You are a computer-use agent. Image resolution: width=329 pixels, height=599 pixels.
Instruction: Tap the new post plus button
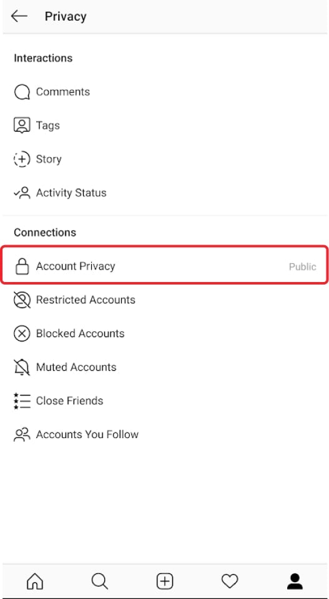tap(165, 582)
